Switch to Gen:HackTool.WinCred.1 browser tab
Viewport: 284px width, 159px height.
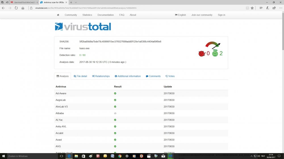point(24,2)
